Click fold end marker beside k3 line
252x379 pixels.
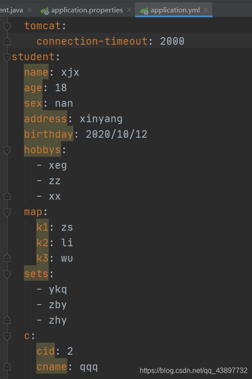pyautogui.click(x=7, y=258)
